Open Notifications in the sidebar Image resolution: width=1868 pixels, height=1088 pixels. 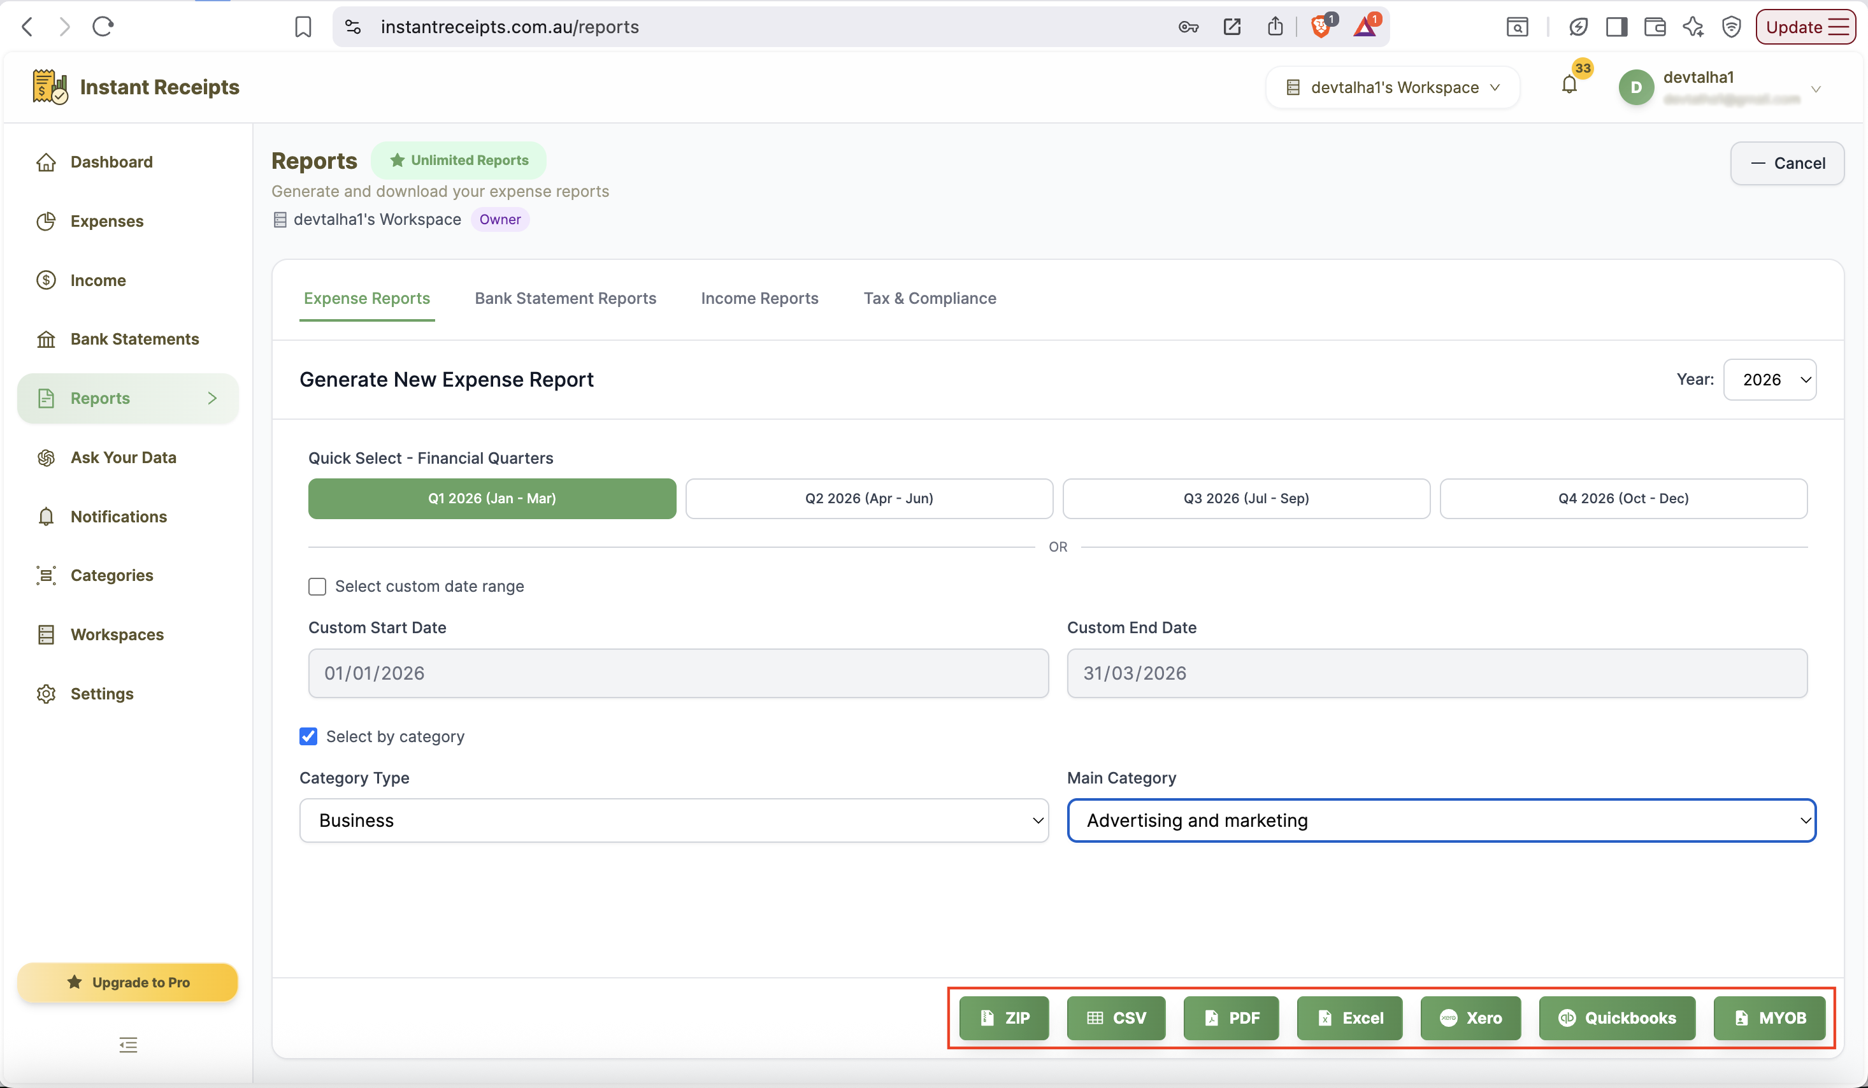click(x=119, y=517)
